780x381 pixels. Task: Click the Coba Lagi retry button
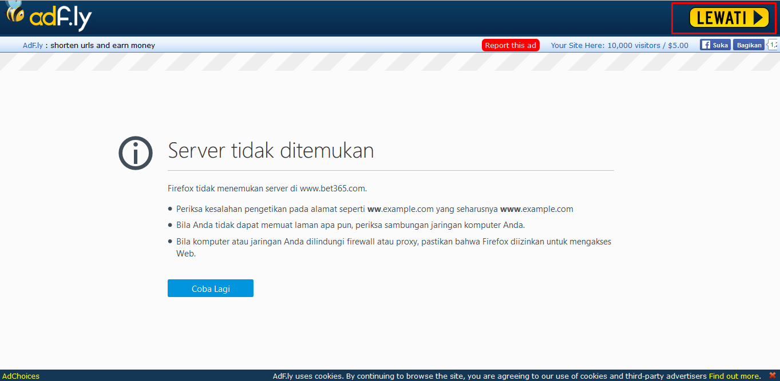point(211,288)
